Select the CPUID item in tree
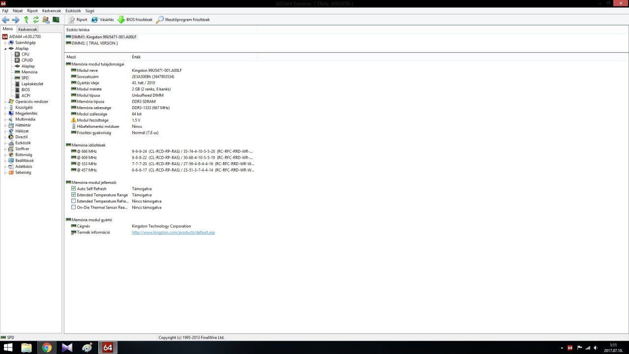This screenshot has height=354, width=629. pos(27,60)
